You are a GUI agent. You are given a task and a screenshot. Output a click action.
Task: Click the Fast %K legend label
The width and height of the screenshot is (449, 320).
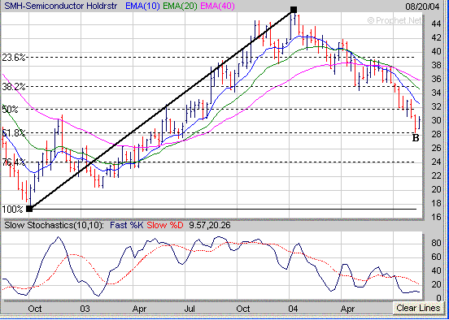(127, 225)
